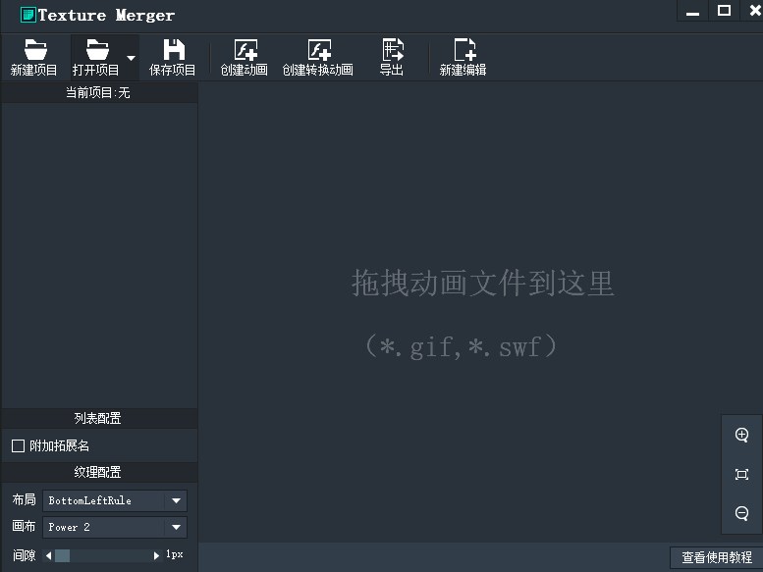Zoom out using the magnifier minus icon
This screenshot has width=763, height=572.
741,513
